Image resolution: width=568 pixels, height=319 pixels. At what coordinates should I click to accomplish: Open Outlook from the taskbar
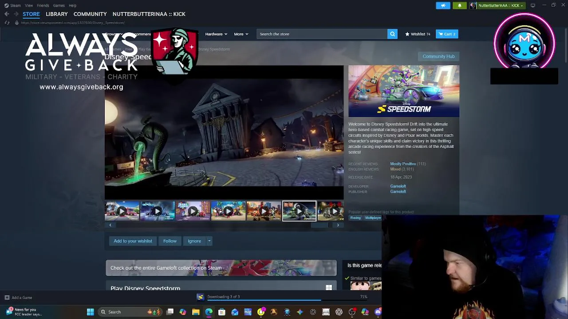235,312
